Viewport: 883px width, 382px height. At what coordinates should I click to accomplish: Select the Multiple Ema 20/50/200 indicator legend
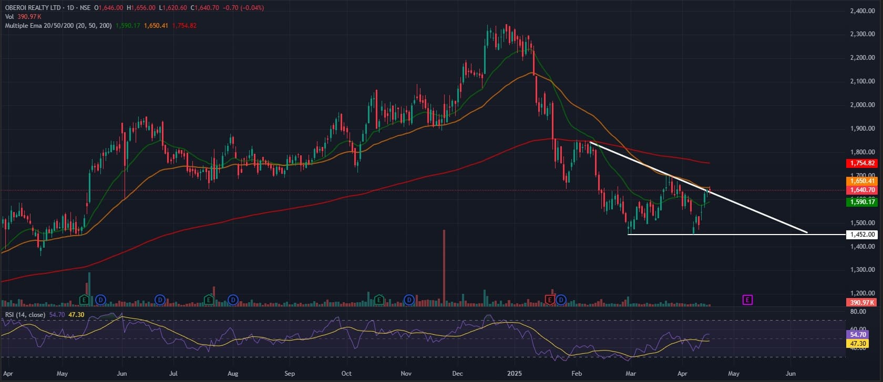(58, 26)
